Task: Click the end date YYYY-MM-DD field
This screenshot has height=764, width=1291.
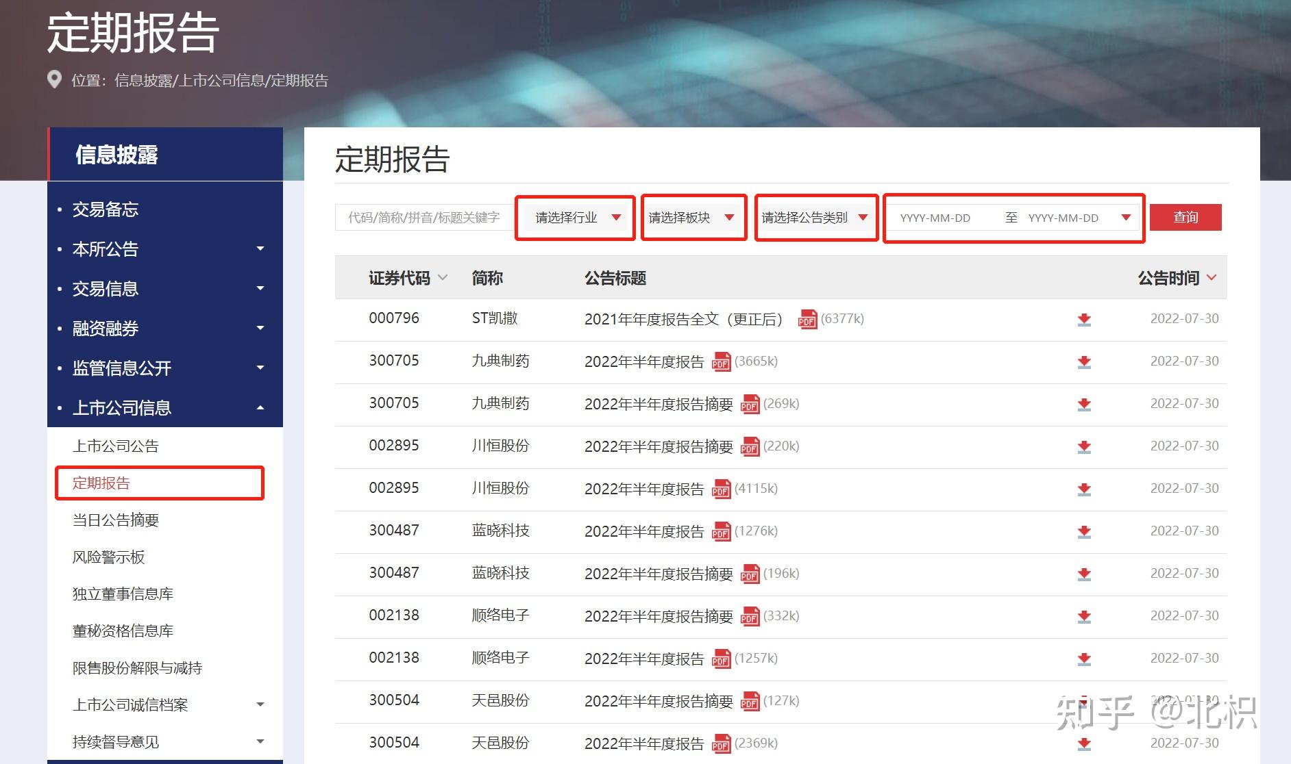Action: coord(1063,218)
